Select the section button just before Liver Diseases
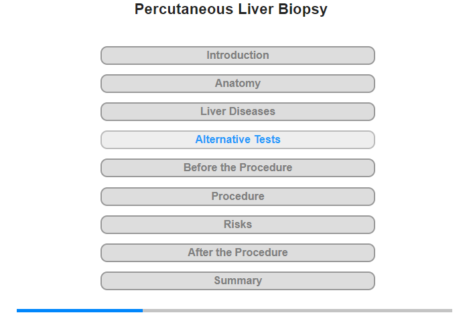The height and width of the screenshot is (321, 469). point(238,84)
